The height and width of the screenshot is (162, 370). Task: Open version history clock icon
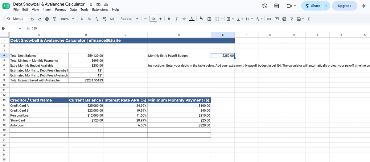coord(265,6)
